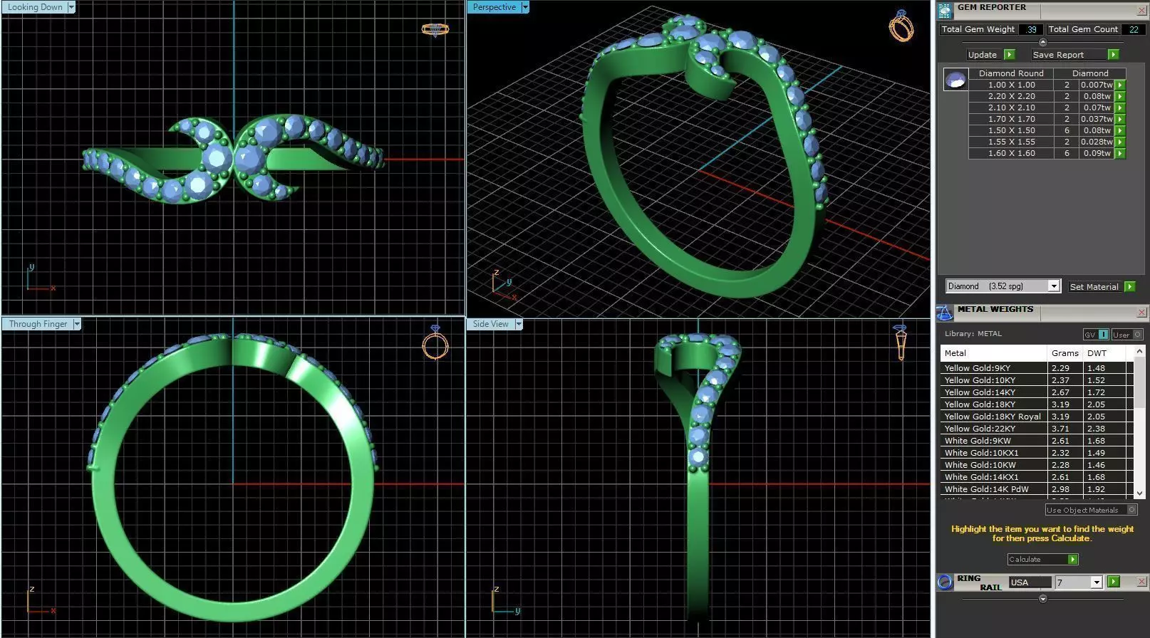
Task: Click the USA ring size standard field
Action: pos(1030,582)
